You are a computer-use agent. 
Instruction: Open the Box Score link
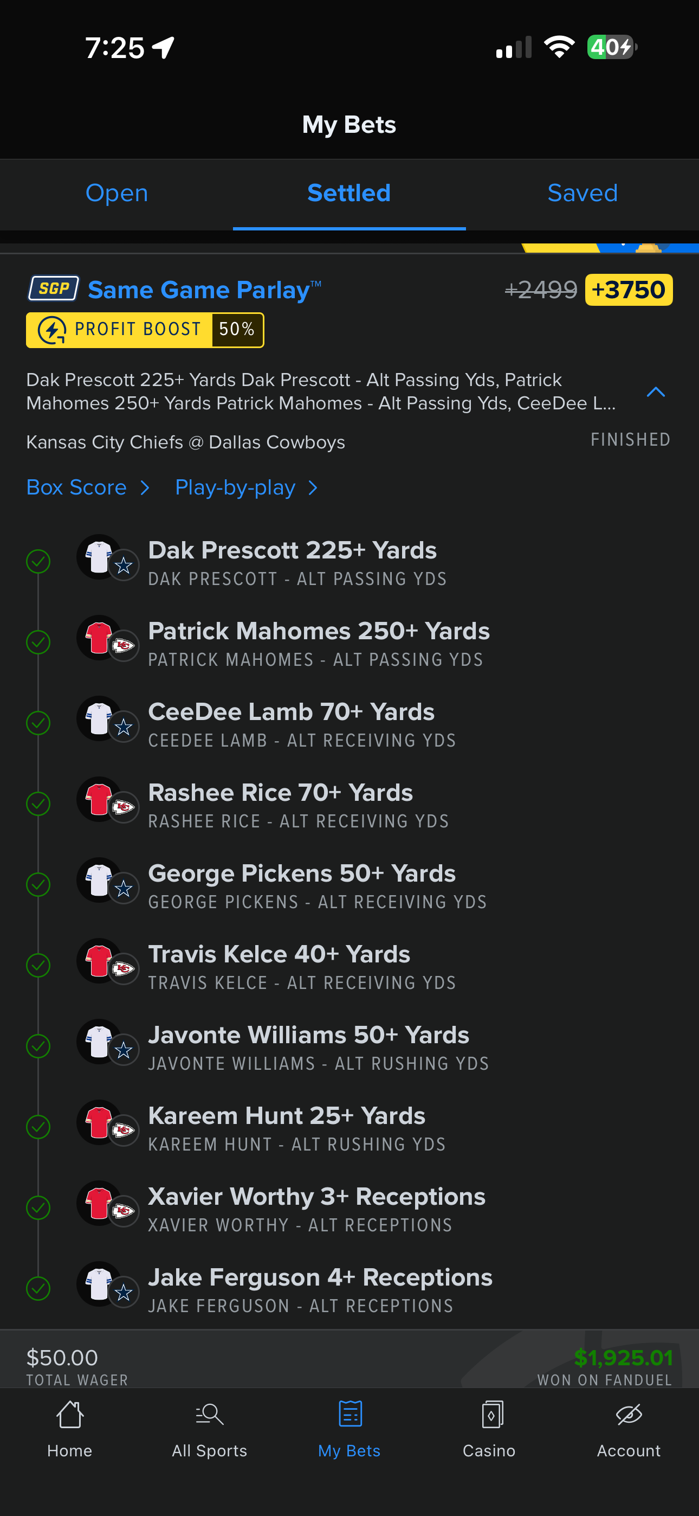76,488
